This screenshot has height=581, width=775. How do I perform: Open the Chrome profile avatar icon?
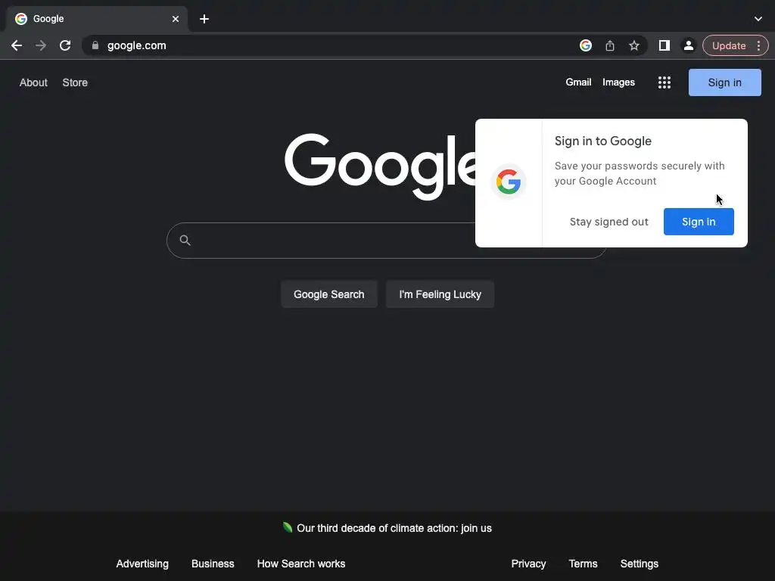[x=688, y=45]
